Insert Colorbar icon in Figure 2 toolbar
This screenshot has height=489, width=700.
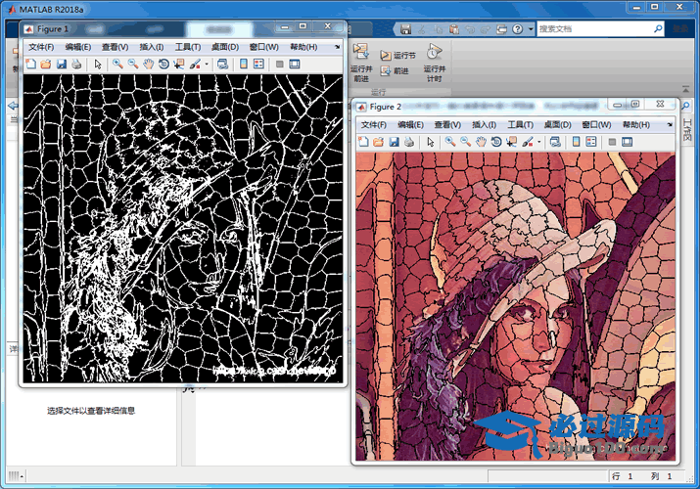pyautogui.click(x=576, y=142)
